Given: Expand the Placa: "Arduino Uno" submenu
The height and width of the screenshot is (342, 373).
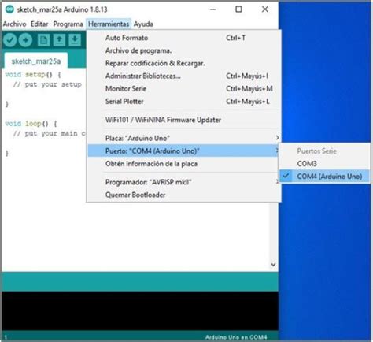Looking at the screenshot, I should click(183, 138).
